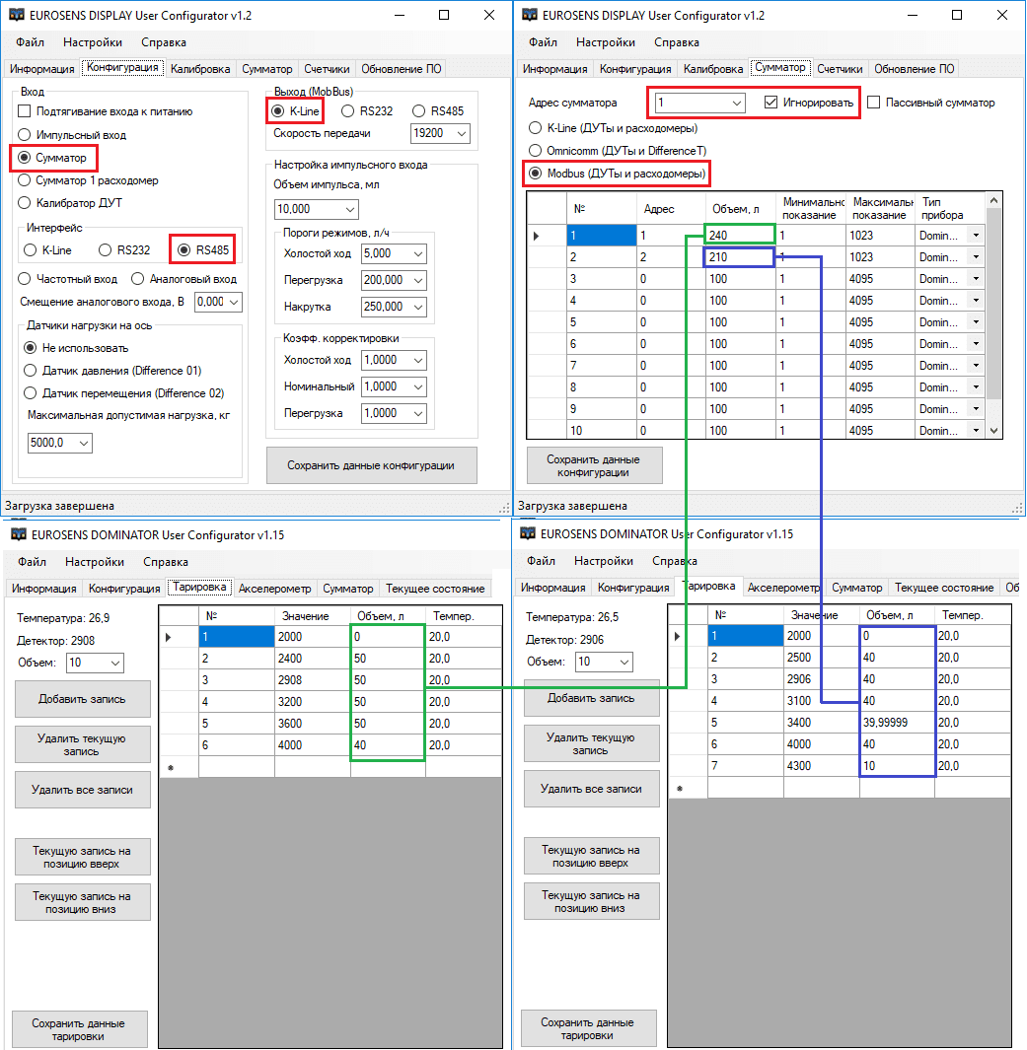The image size is (1027, 1050).
Task: Expand 'Накрутка' 250,000 dropdown
Action: point(418,307)
